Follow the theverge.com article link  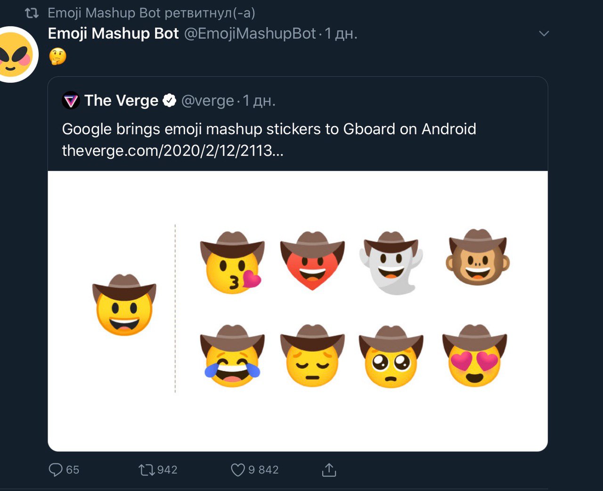(x=173, y=150)
